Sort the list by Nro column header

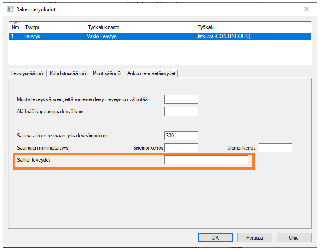(15, 27)
